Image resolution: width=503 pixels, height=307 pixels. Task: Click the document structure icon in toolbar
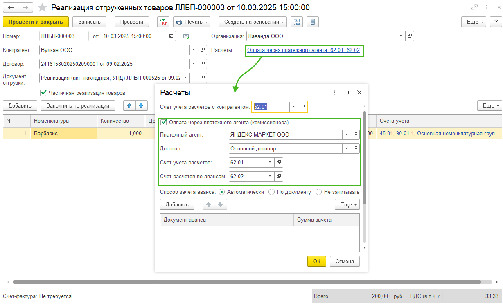(297, 22)
